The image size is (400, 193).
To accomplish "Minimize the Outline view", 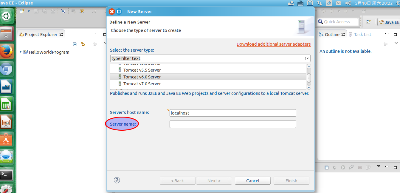I will 387,34.
